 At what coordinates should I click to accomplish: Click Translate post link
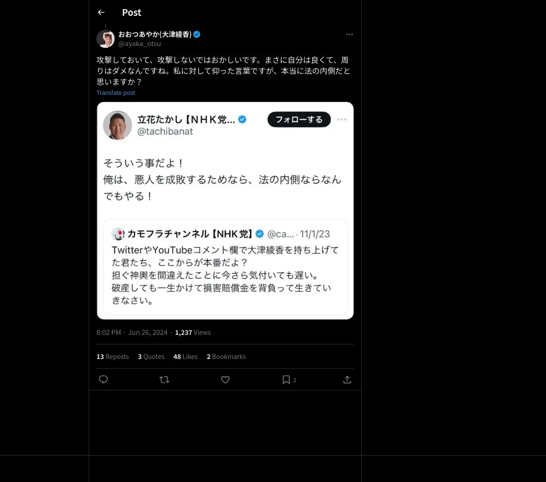[x=116, y=92]
